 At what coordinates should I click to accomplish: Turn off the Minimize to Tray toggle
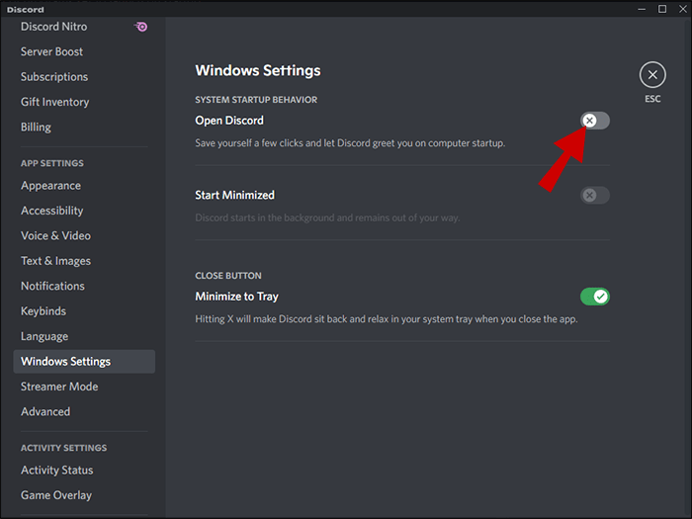(x=594, y=297)
